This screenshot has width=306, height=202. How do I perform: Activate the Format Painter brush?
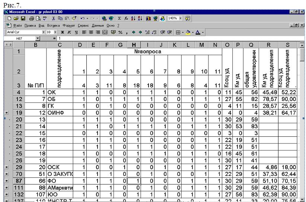point(74,19)
